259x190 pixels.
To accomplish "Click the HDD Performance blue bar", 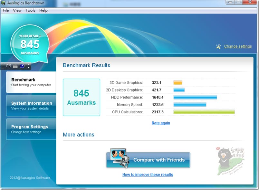I will pos(195,97).
